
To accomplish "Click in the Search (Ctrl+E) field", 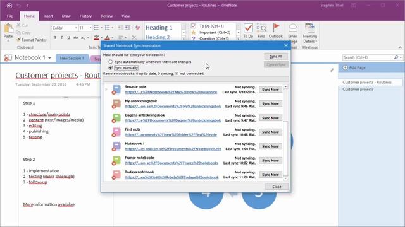I will point(368,57).
